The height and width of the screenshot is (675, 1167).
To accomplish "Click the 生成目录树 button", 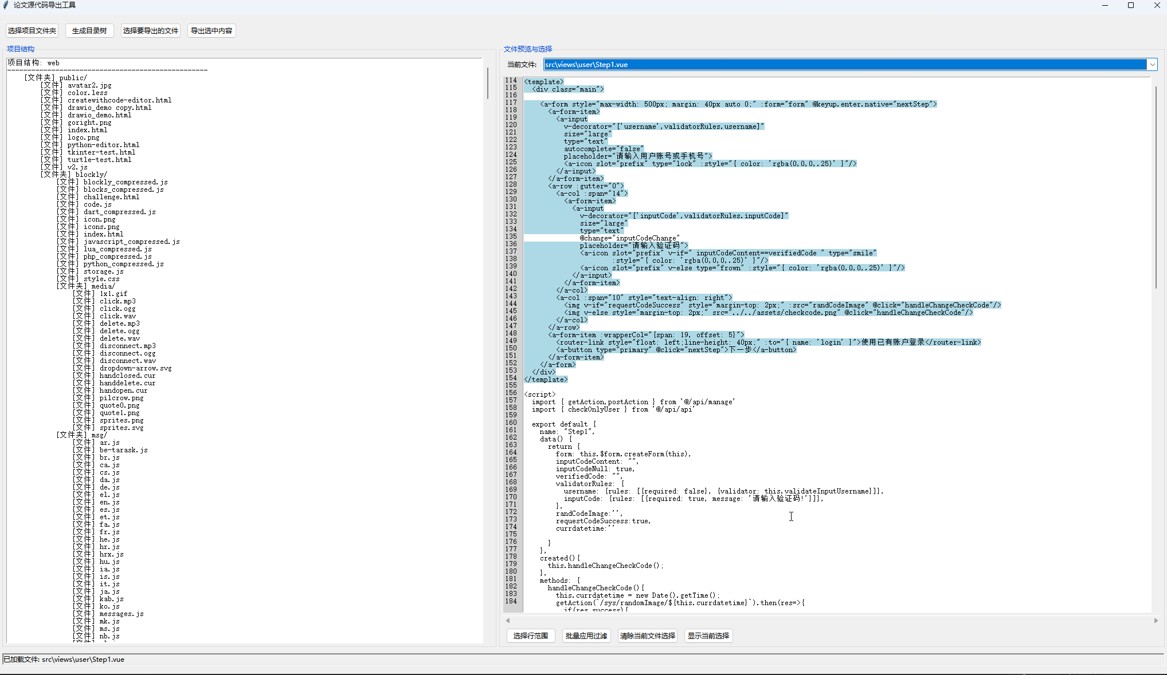I will tap(89, 31).
